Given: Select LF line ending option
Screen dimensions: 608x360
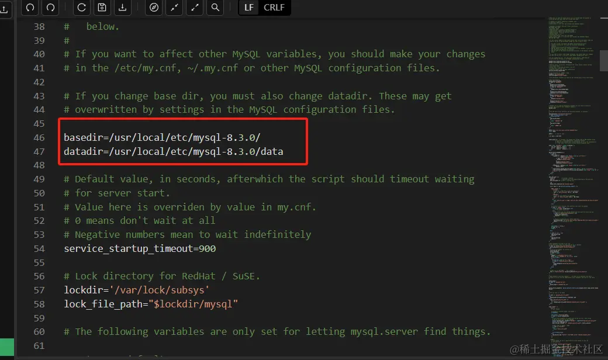Looking at the screenshot, I should (x=249, y=8).
